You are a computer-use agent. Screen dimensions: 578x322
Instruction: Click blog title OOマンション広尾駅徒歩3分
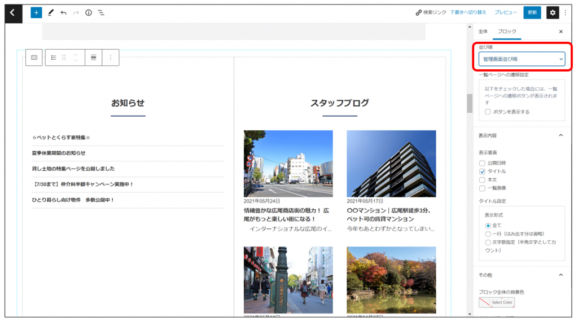tap(389, 215)
